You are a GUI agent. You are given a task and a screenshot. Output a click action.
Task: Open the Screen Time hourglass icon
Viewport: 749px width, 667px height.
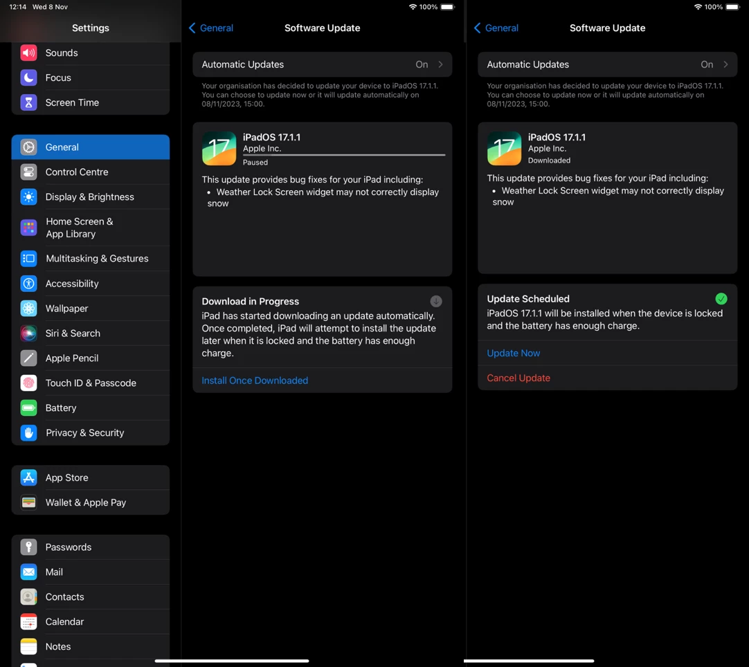tap(28, 102)
